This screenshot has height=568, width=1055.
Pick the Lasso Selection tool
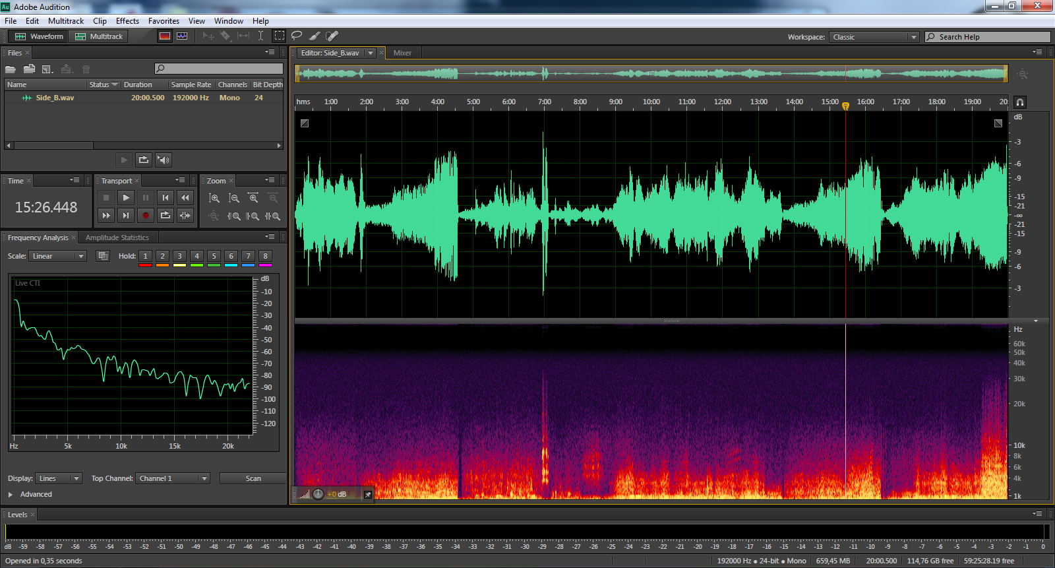(x=297, y=36)
